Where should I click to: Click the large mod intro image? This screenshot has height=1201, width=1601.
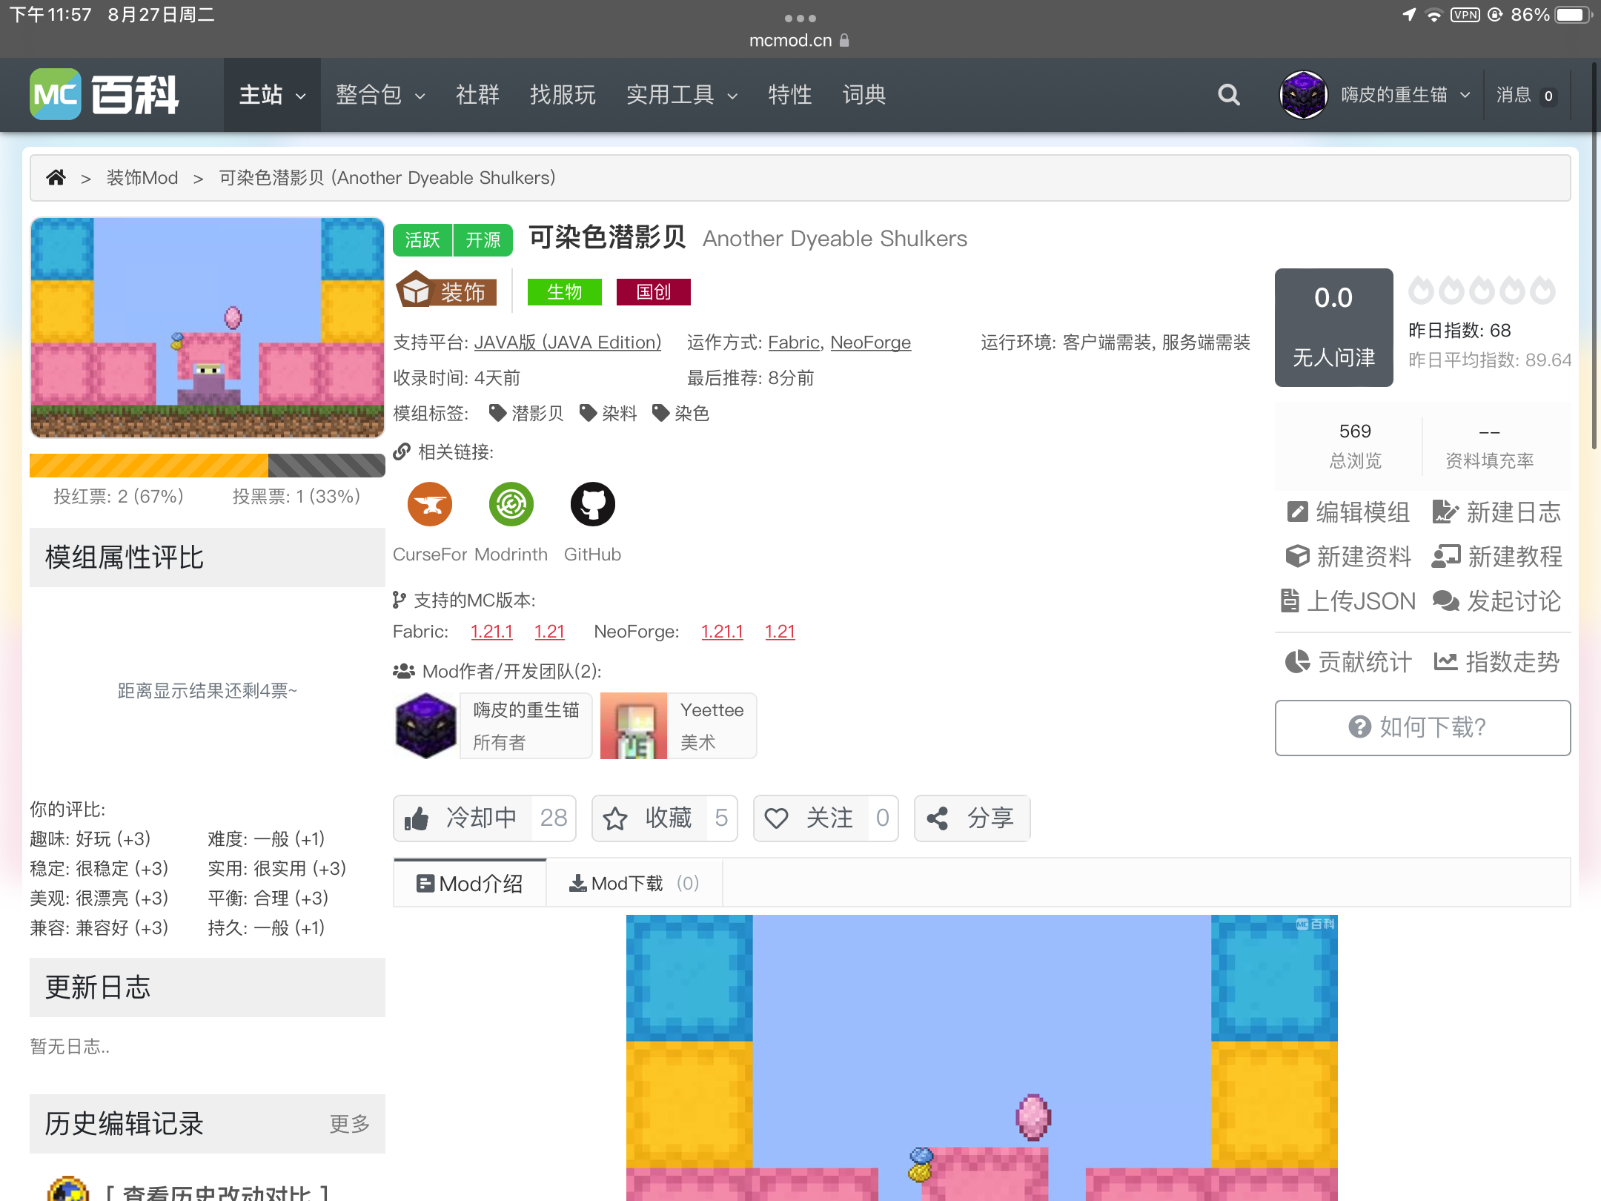[982, 1058]
